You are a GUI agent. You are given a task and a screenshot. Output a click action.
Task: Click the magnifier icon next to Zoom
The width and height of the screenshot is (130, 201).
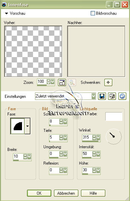click(x=72, y=82)
